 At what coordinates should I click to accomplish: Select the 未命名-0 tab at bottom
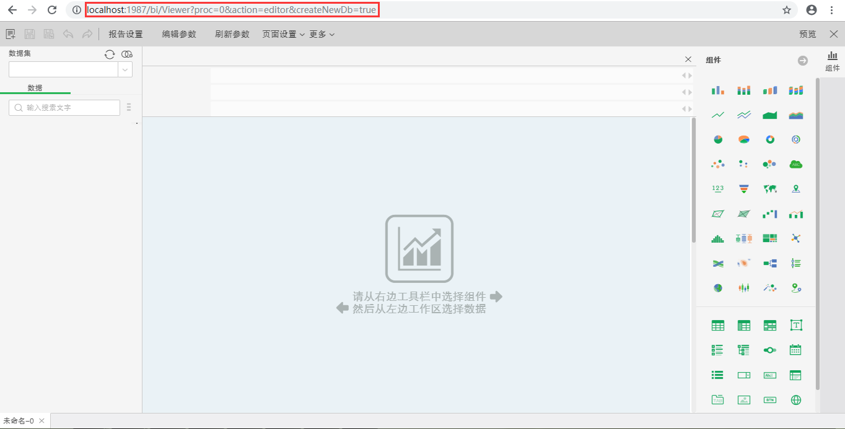click(19, 420)
